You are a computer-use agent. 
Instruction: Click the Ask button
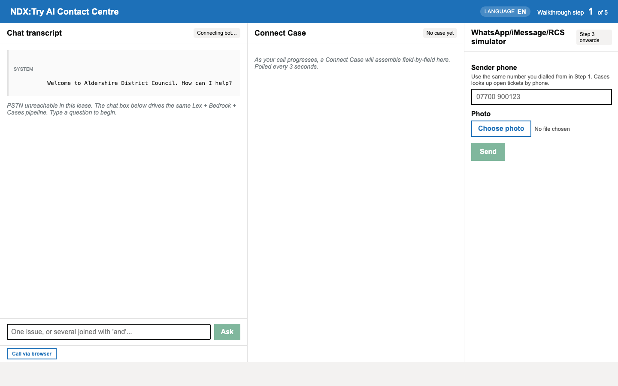[x=227, y=332]
